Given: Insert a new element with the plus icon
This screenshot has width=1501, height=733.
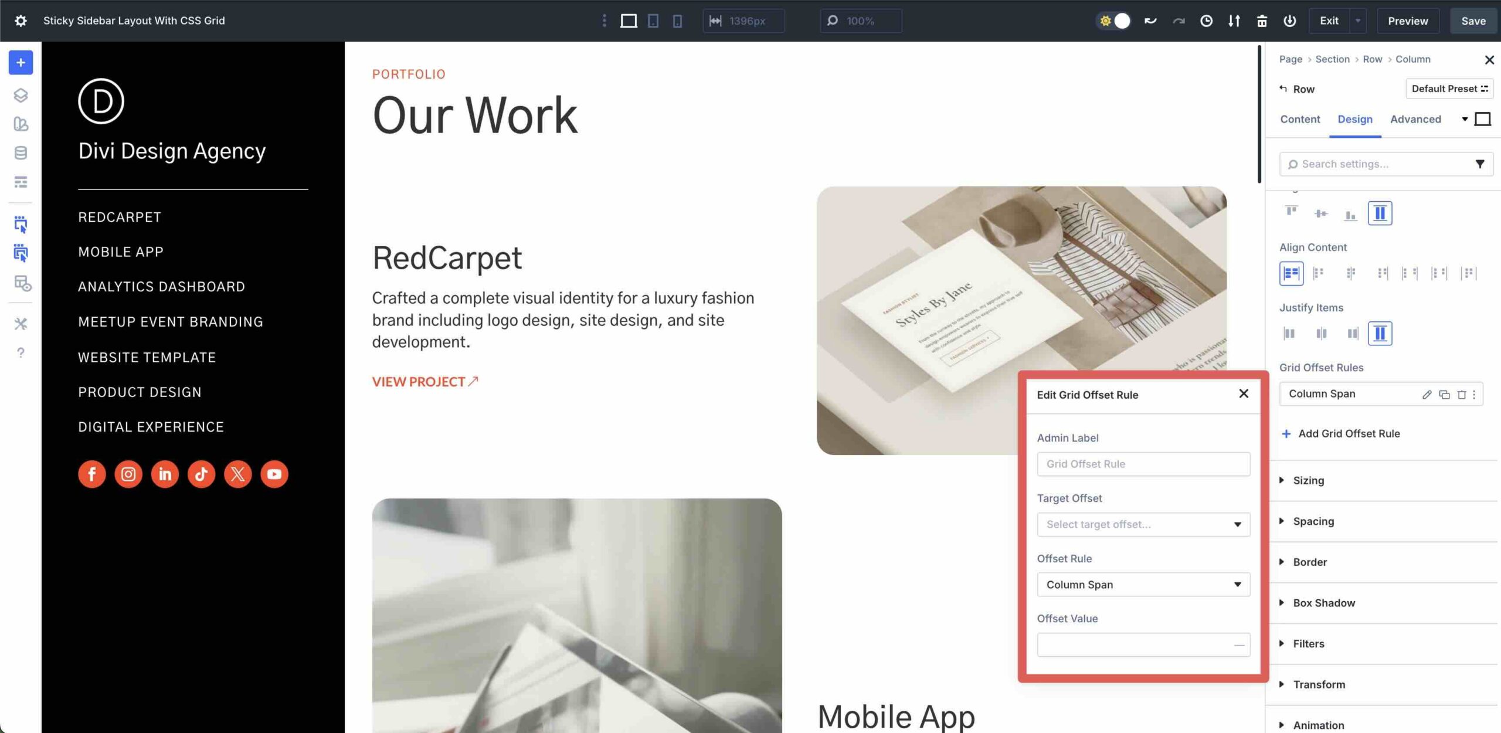Looking at the screenshot, I should (21, 62).
